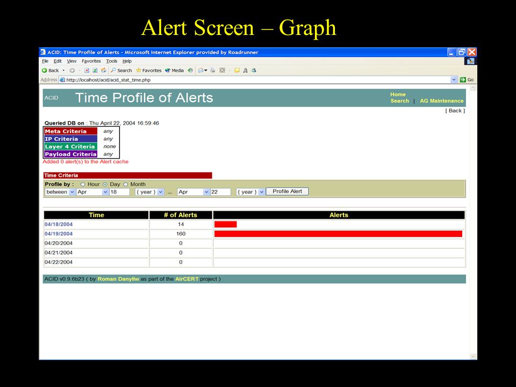
Task: Click the alert count cell '14'
Action: pos(181,225)
